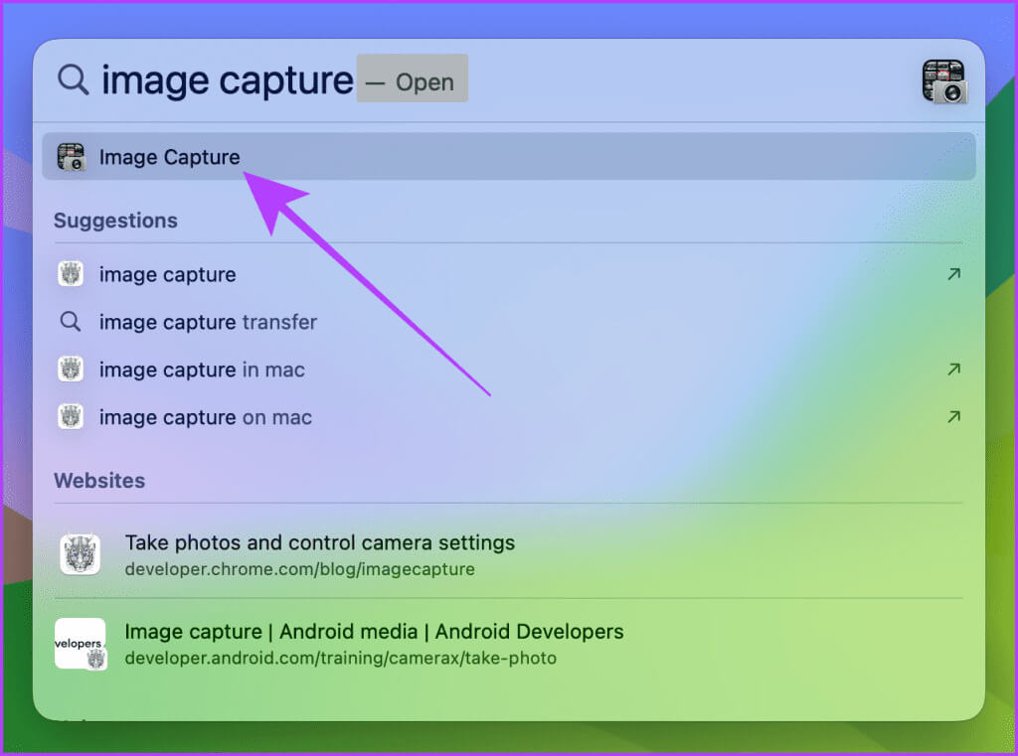Click the site icon for the developer.chrome.com result
Viewport: 1018px width, 756px height.
pyautogui.click(x=81, y=554)
